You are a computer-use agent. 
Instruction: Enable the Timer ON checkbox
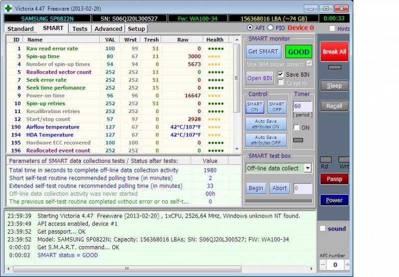[x=297, y=128]
